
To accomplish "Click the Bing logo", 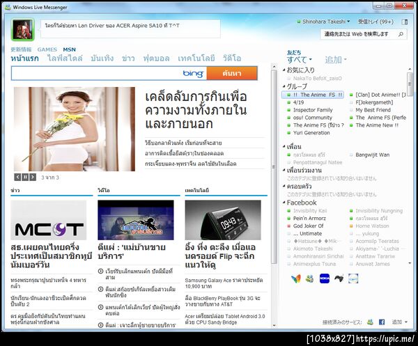I will coord(193,73).
